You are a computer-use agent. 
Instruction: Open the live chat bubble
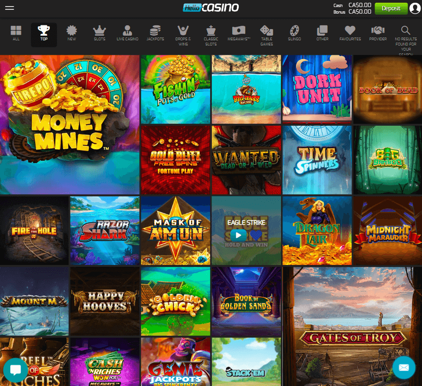(16, 370)
